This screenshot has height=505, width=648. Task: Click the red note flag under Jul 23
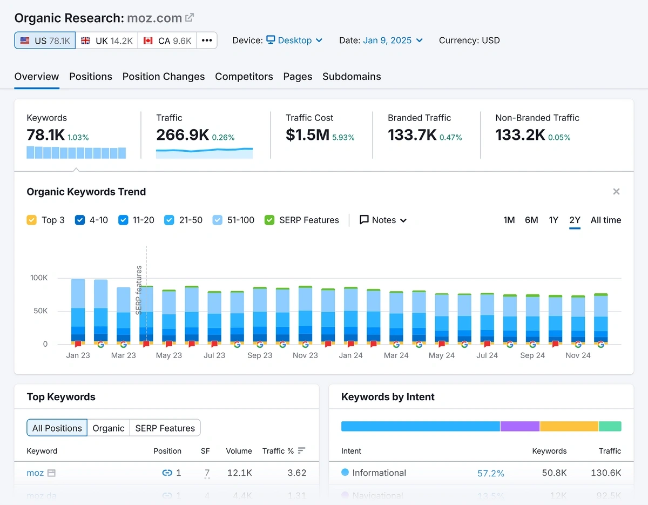click(214, 344)
